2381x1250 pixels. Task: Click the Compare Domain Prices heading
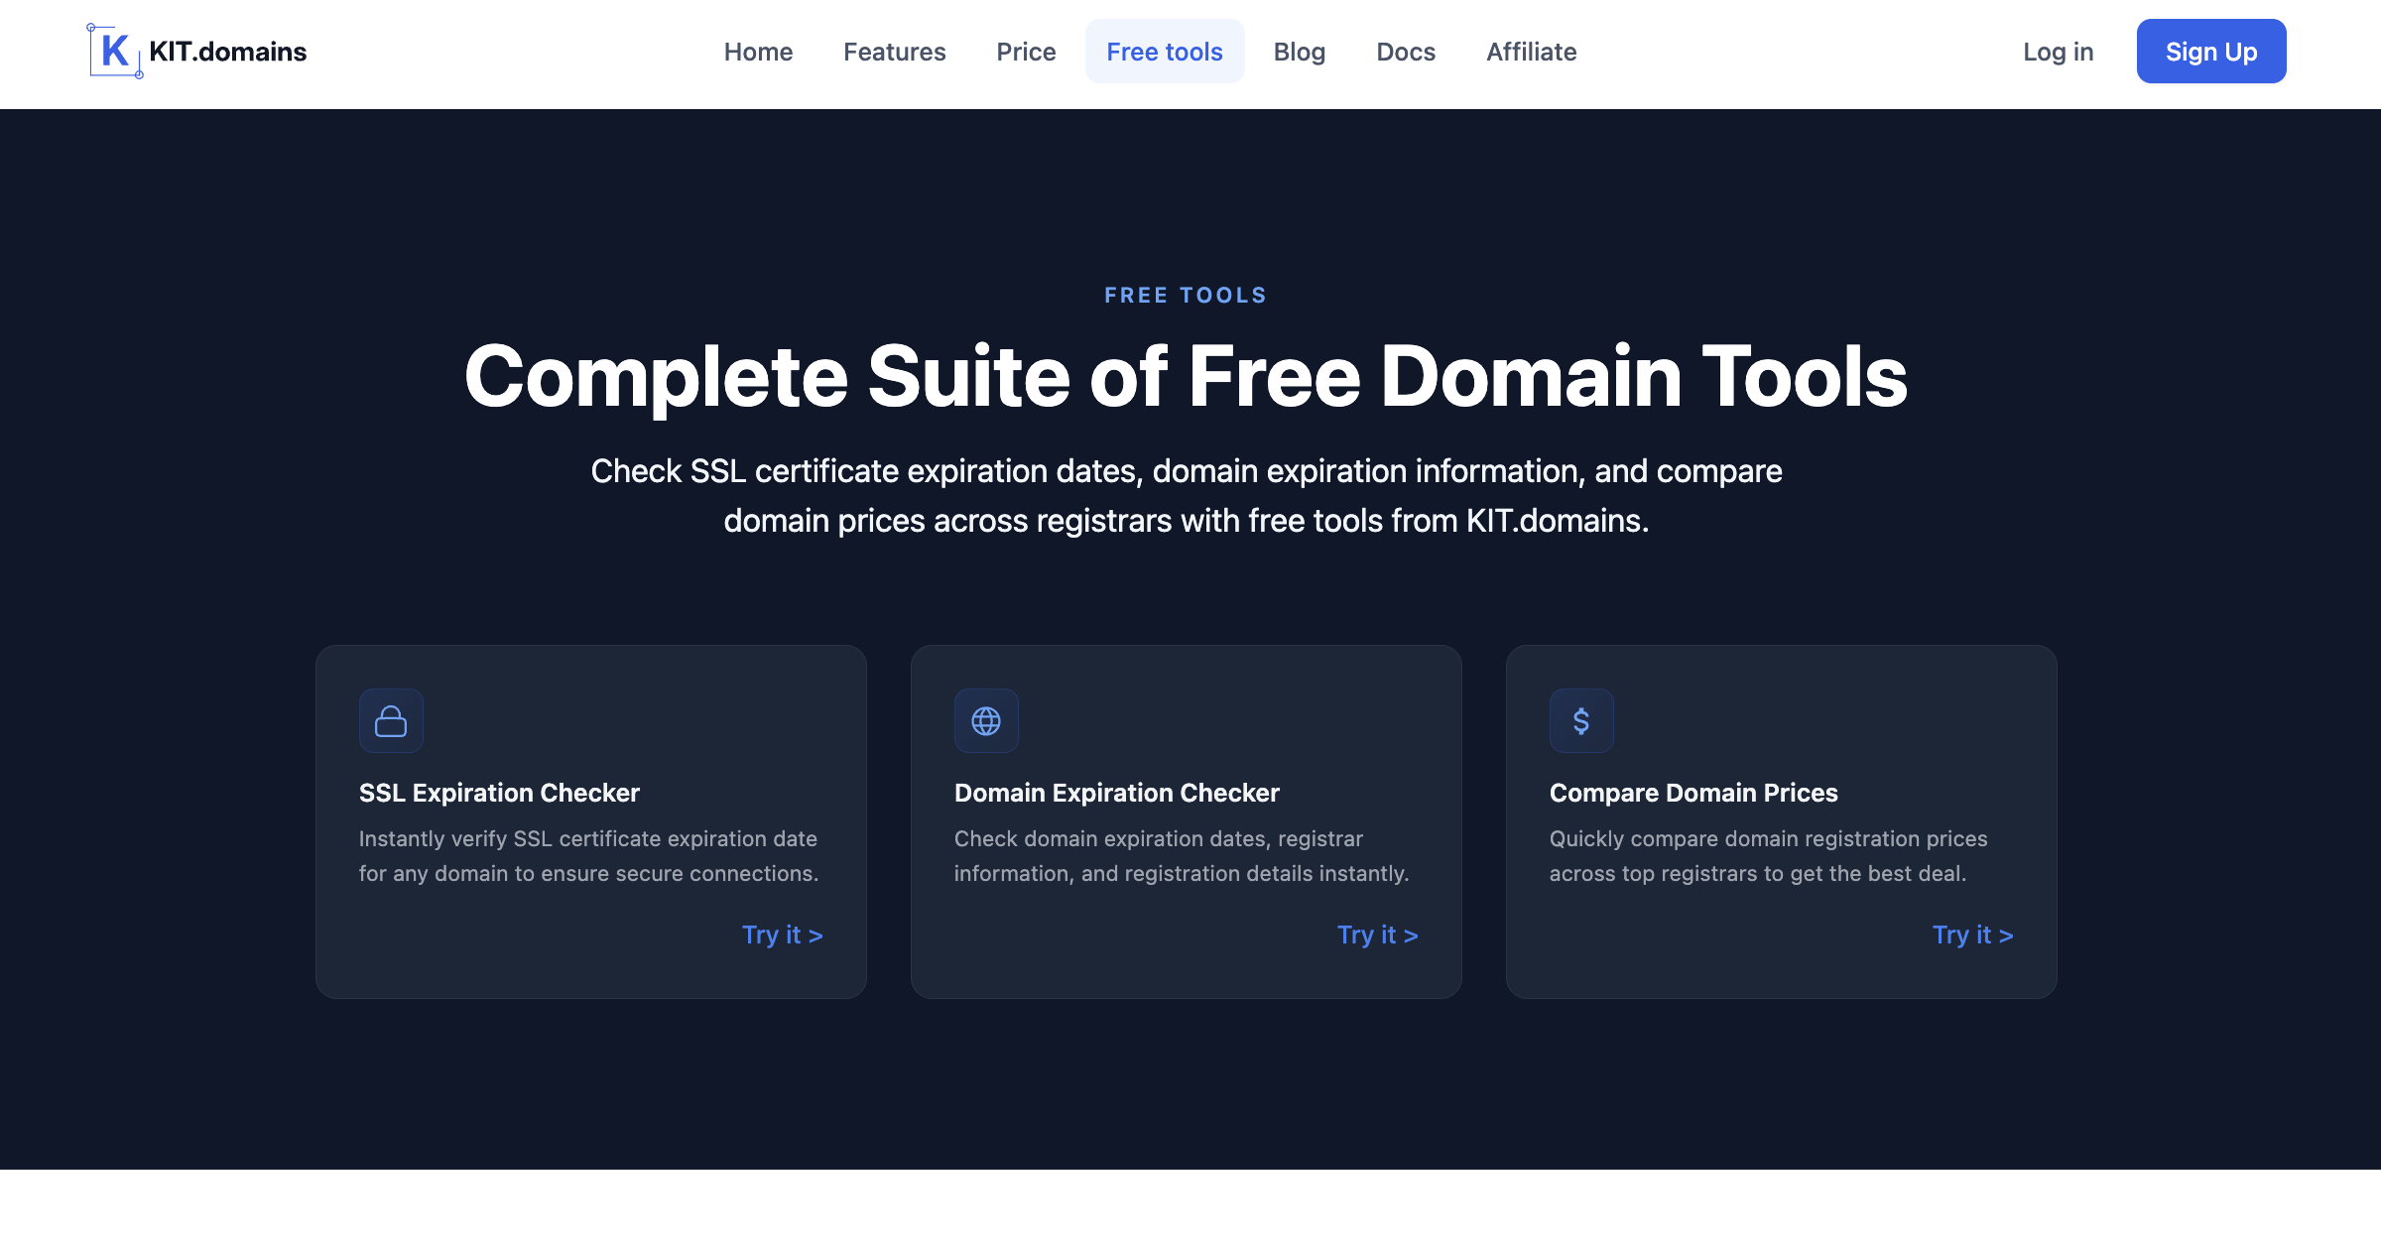[x=1693, y=793]
